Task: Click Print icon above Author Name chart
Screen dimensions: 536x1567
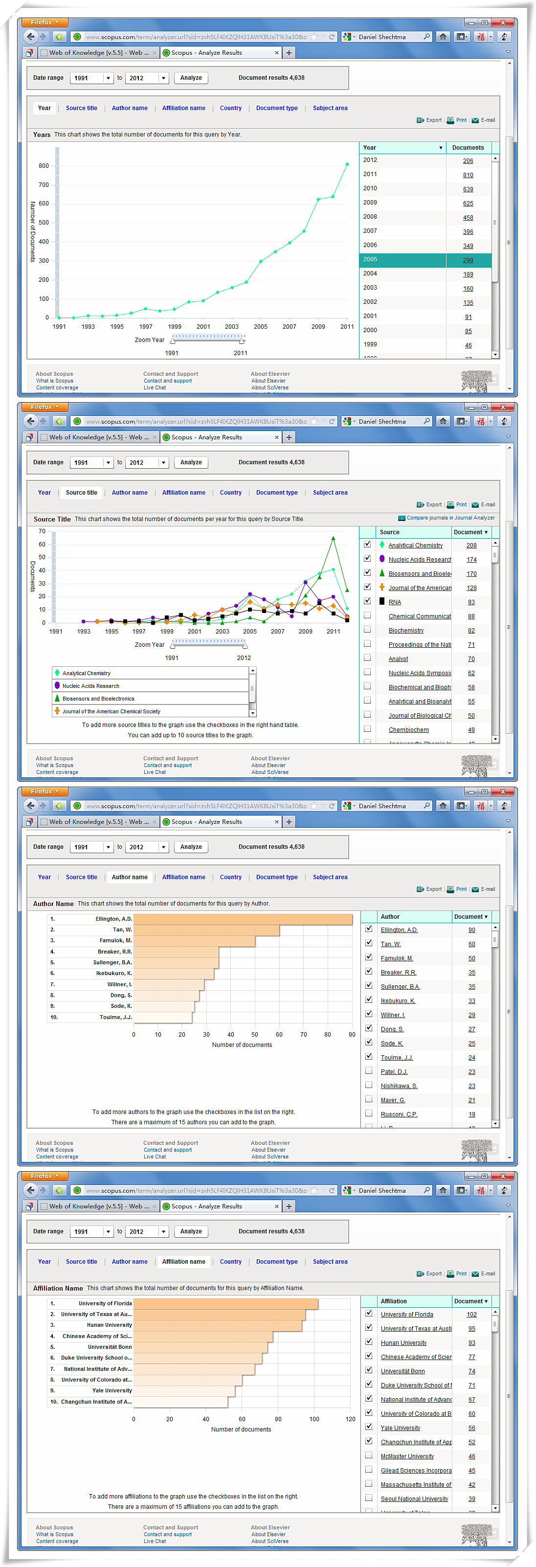Action: [x=450, y=889]
